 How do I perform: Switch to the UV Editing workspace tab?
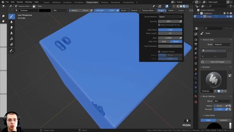(79, 3)
